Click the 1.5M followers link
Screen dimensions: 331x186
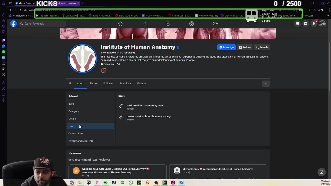pos(109,53)
